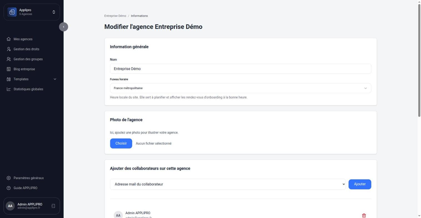Expand the Templates submenu chevron
Image resolution: width=421 pixels, height=218 pixels.
click(55, 79)
